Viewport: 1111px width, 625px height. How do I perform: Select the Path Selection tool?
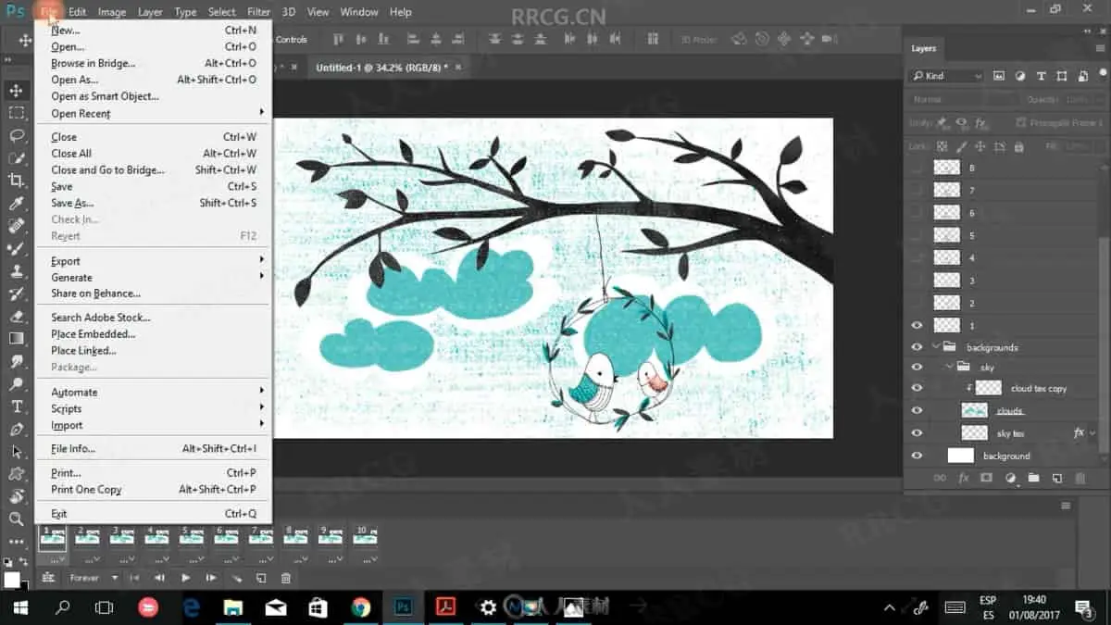(x=16, y=453)
